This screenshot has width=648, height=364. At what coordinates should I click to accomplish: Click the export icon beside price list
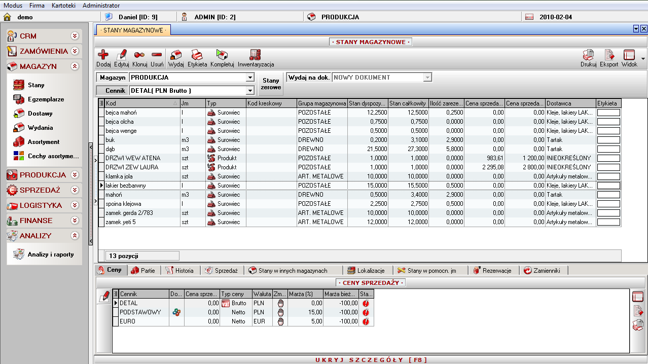click(x=638, y=311)
